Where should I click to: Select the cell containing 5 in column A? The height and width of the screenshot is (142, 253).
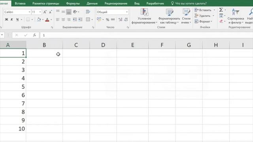coord(13,87)
